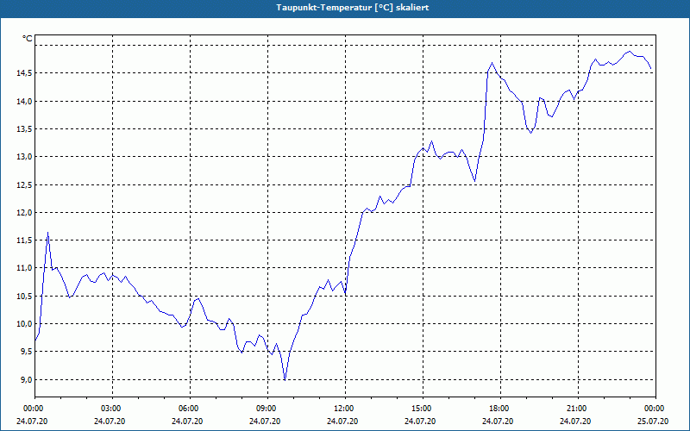Select the '11,0' y-axis label
This screenshot has width=690, height=431.
point(24,268)
